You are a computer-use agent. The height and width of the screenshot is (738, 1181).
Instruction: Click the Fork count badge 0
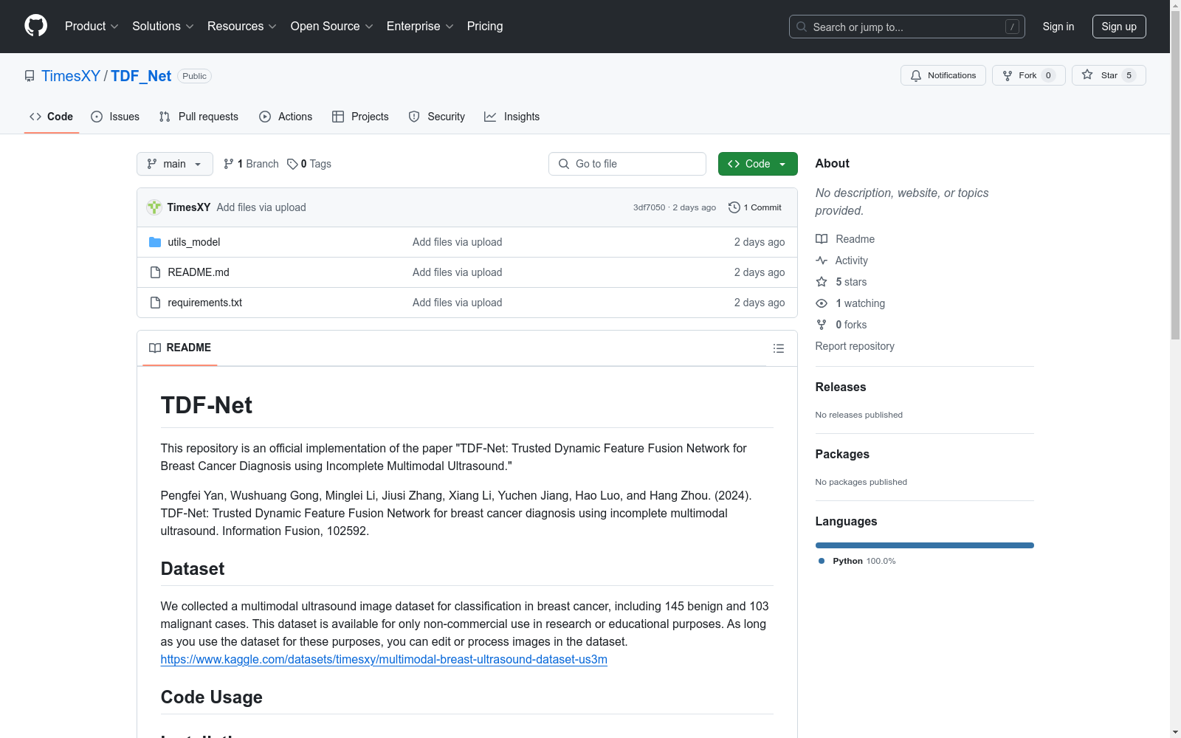(x=1048, y=75)
